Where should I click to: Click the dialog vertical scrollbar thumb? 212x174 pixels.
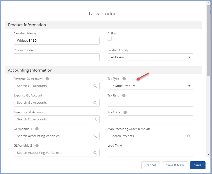(208, 40)
